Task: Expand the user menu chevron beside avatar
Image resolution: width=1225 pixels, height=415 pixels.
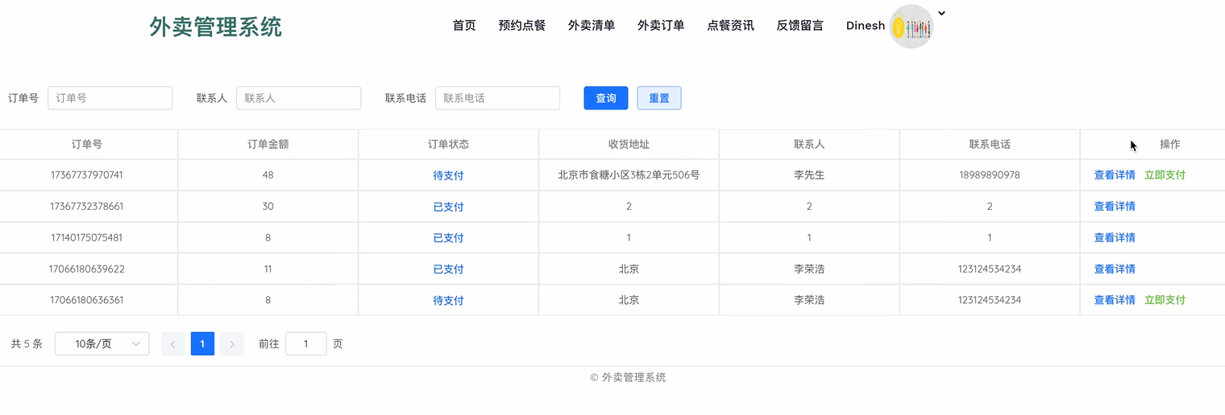Action: 941,13
